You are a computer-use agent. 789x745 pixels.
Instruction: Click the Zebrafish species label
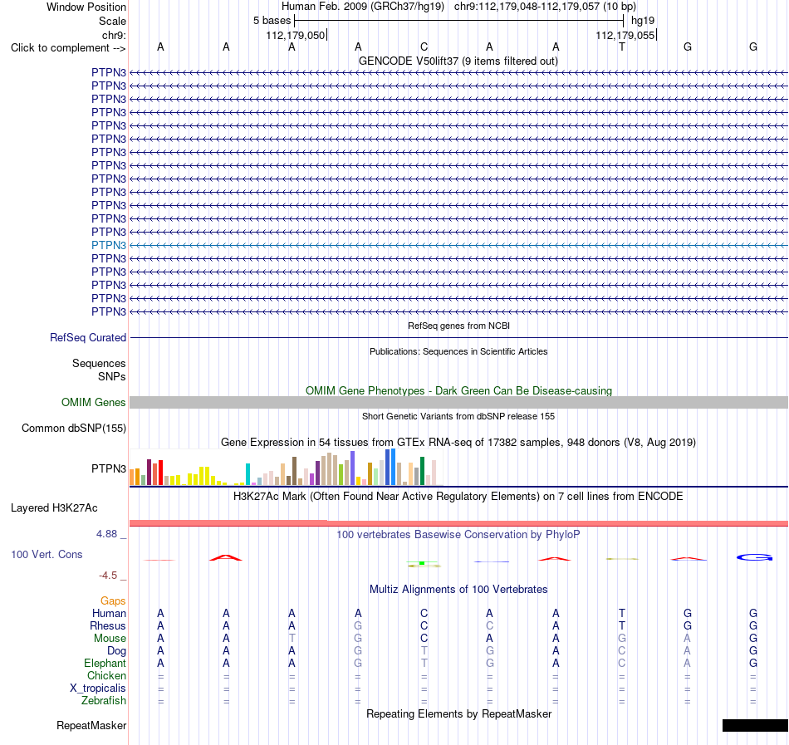pyautogui.click(x=104, y=700)
